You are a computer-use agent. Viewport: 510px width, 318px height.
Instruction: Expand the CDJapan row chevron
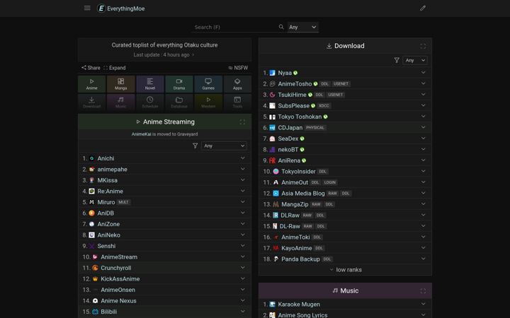[423, 127]
